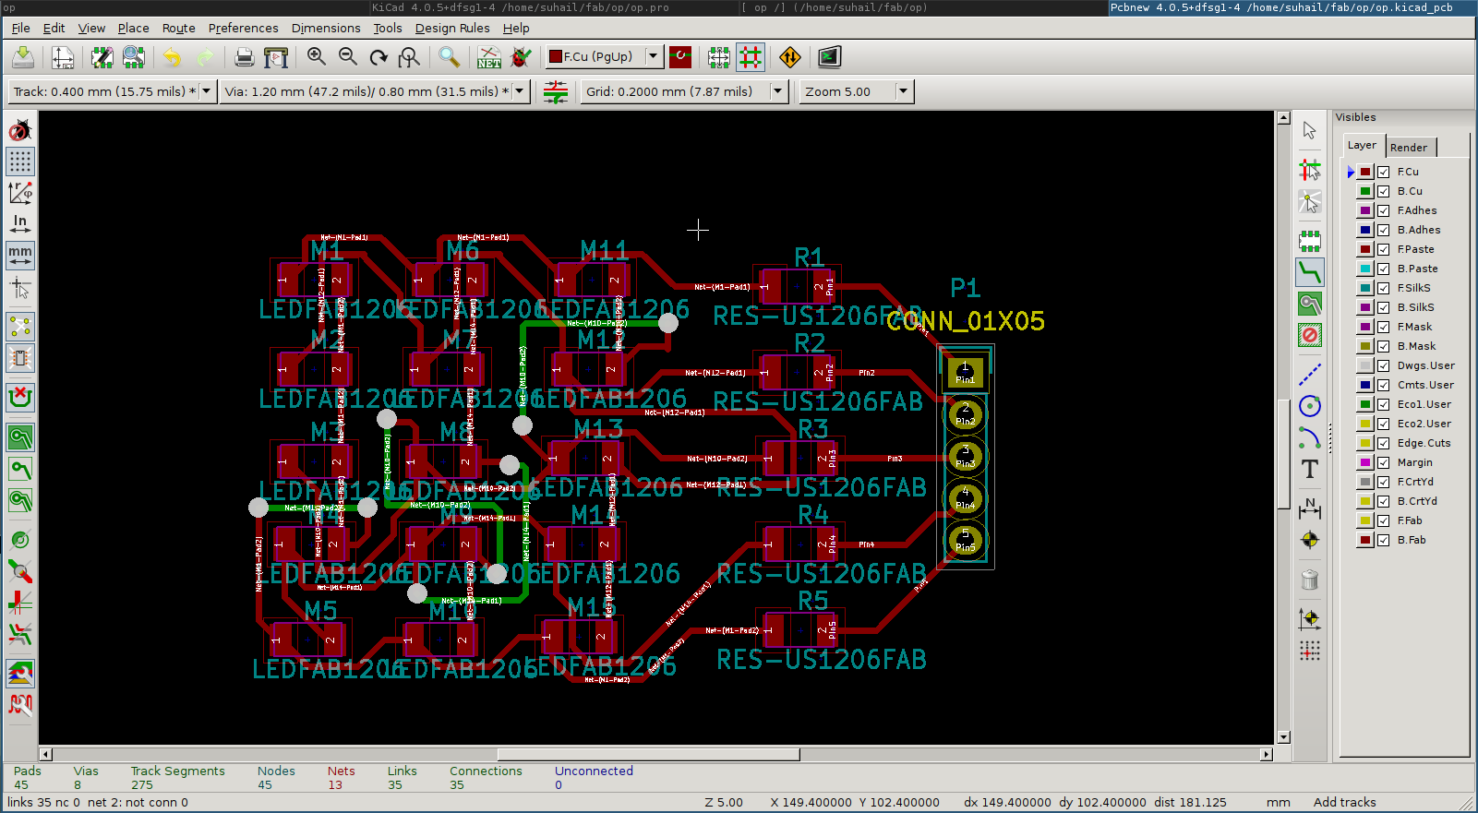
Task: Open the Place menu
Action: pyautogui.click(x=133, y=28)
